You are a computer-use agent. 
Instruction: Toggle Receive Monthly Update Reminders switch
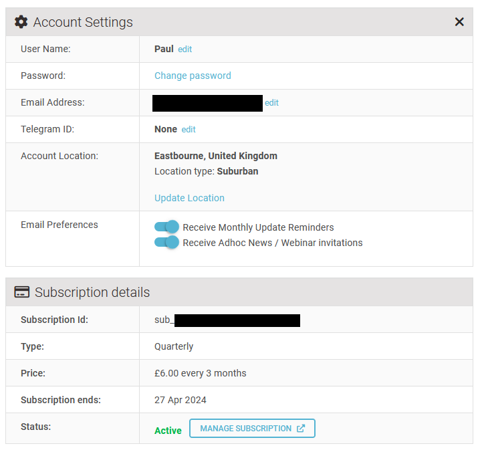coord(166,227)
